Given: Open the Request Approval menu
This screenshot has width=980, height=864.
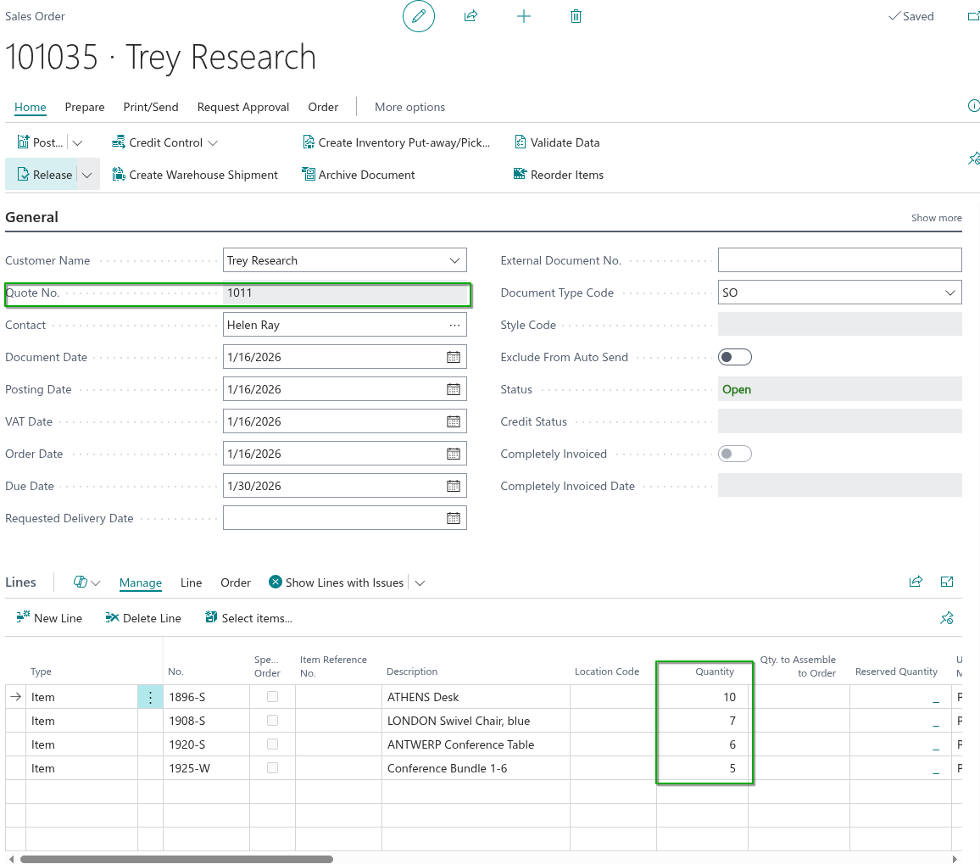Looking at the screenshot, I should (x=243, y=107).
